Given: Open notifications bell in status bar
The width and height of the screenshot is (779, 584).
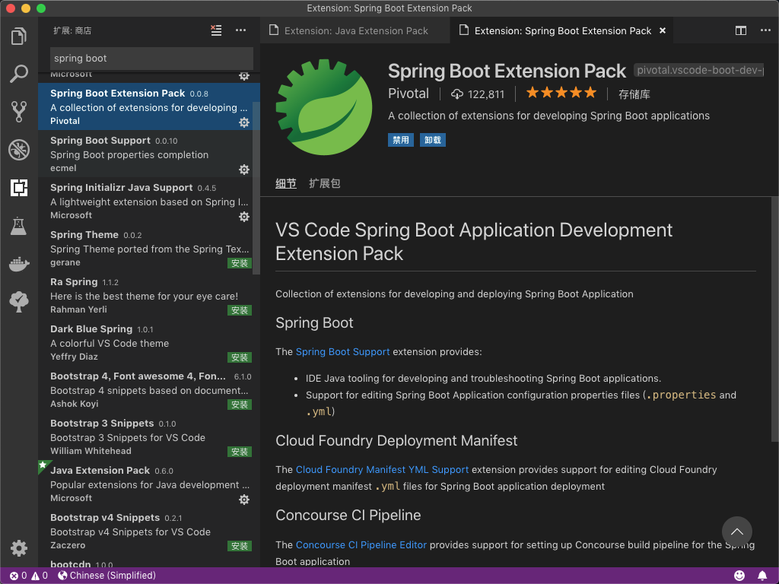Looking at the screenshot, I should click(x=762, y=576).
